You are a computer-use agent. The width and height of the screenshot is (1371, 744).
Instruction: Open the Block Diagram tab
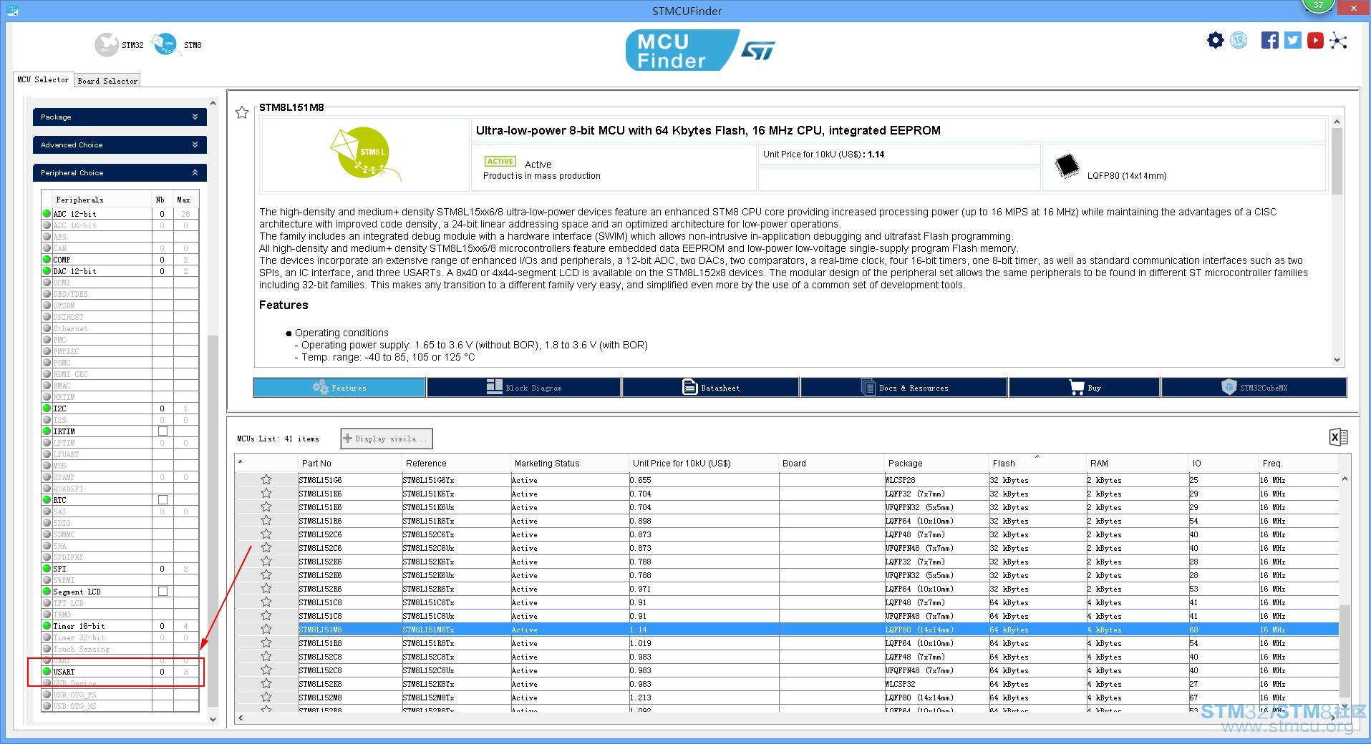[x=524, y=388]
